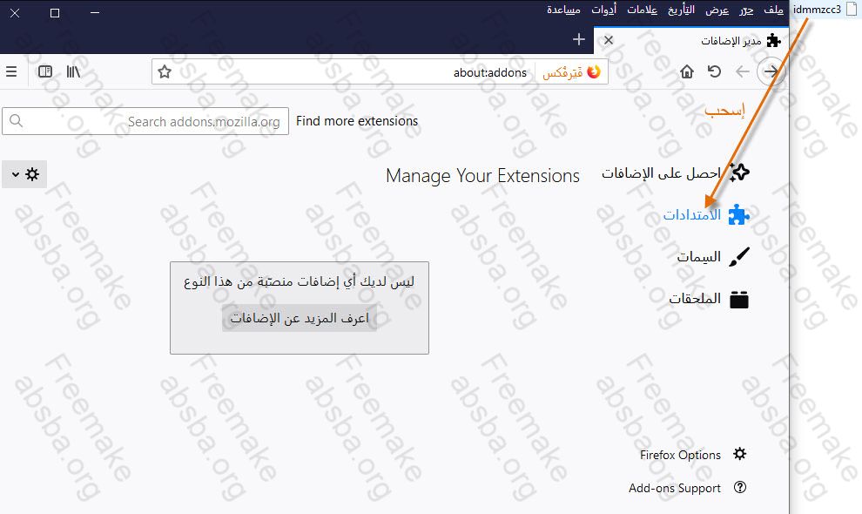Click the Plugins block icon
This screenshot has width=862, height=514.
pos(739,300)
